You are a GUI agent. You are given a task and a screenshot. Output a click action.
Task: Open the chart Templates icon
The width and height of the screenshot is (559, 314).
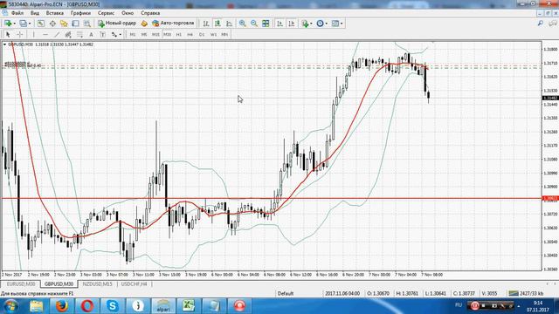pos(335,24)
